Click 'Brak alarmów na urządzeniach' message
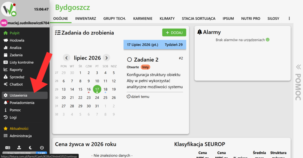 click(x=240, y=40)
